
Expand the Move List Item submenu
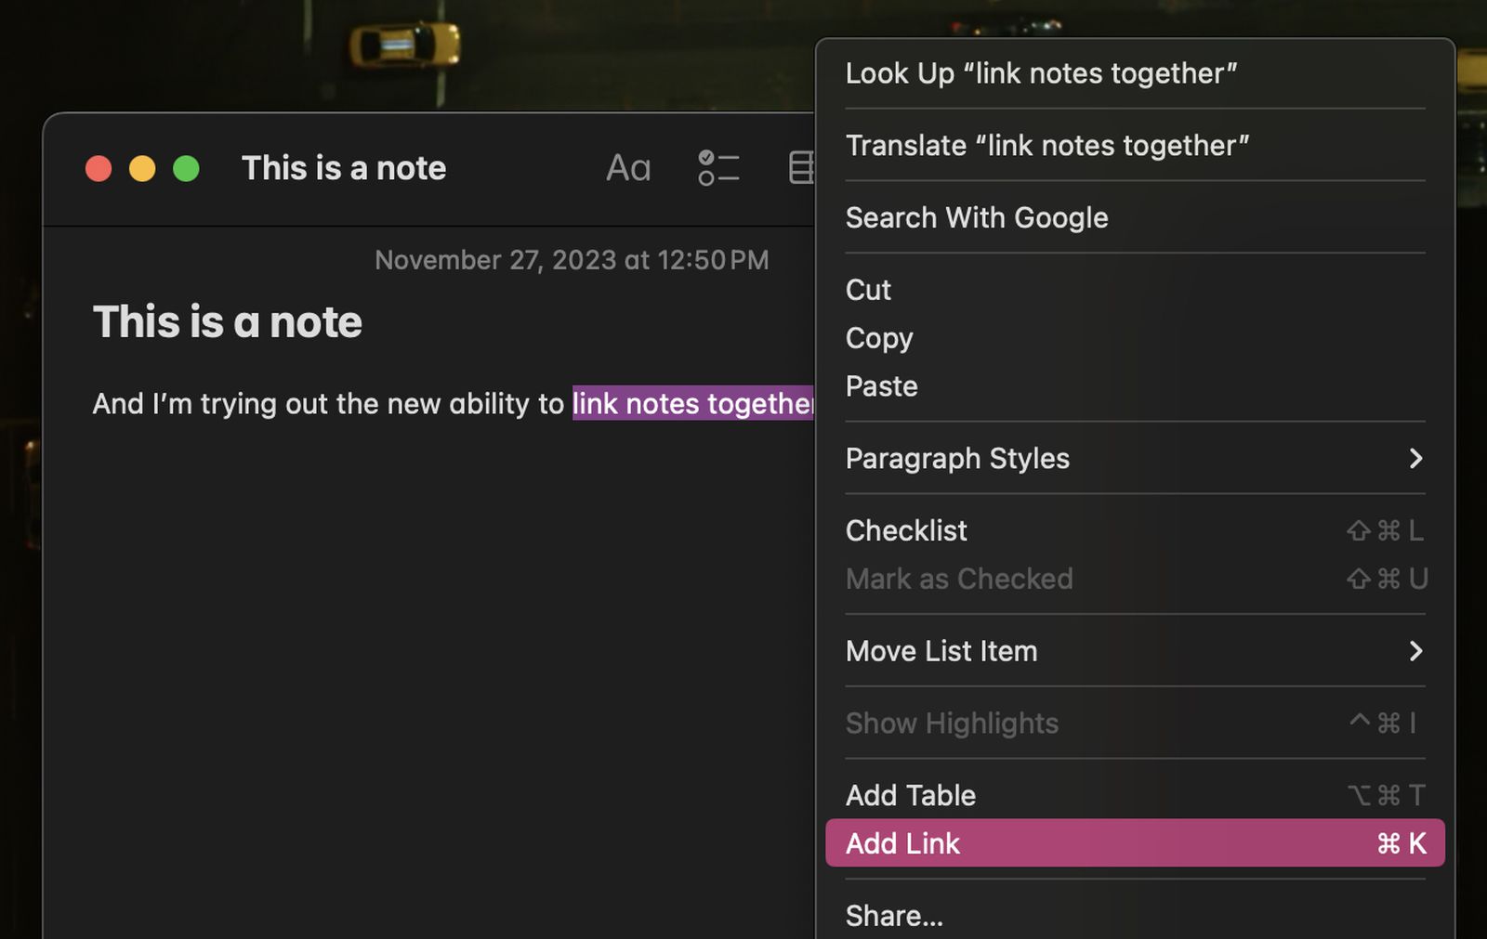941,651
